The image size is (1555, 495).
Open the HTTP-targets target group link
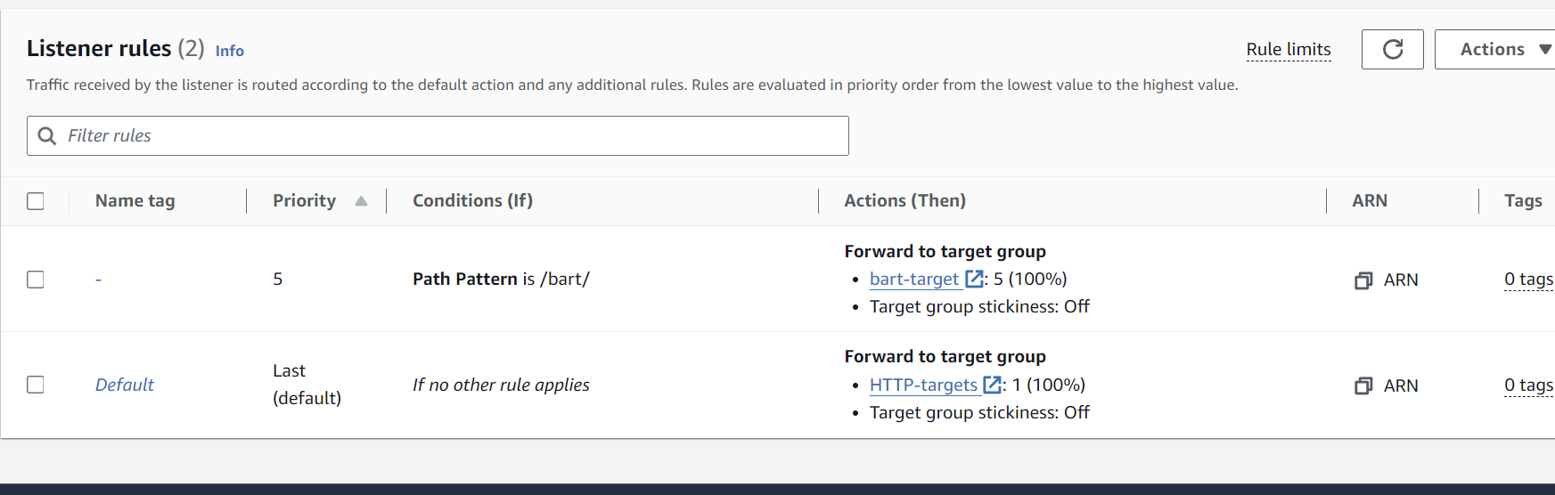[x=923, y=385]
